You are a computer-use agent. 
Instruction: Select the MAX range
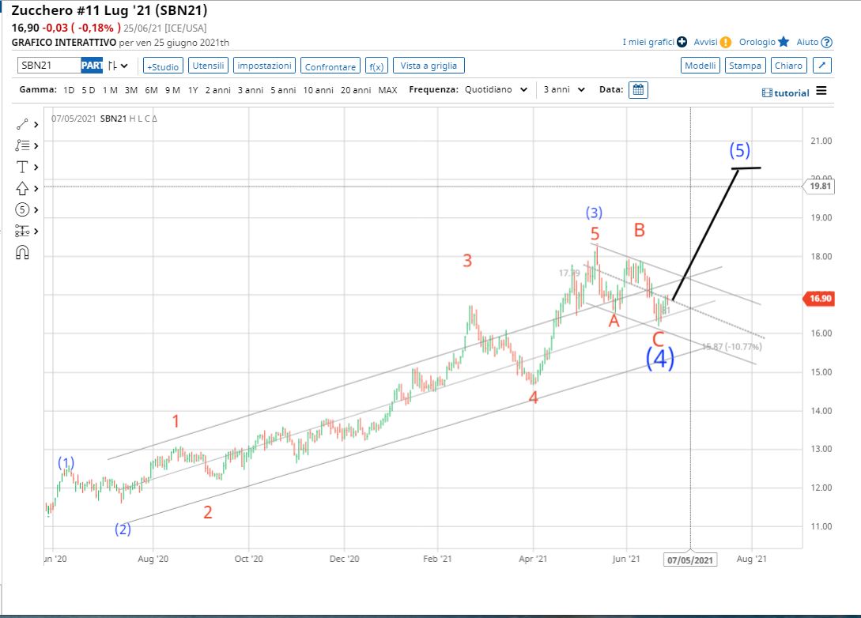click(x=387, y=90)
